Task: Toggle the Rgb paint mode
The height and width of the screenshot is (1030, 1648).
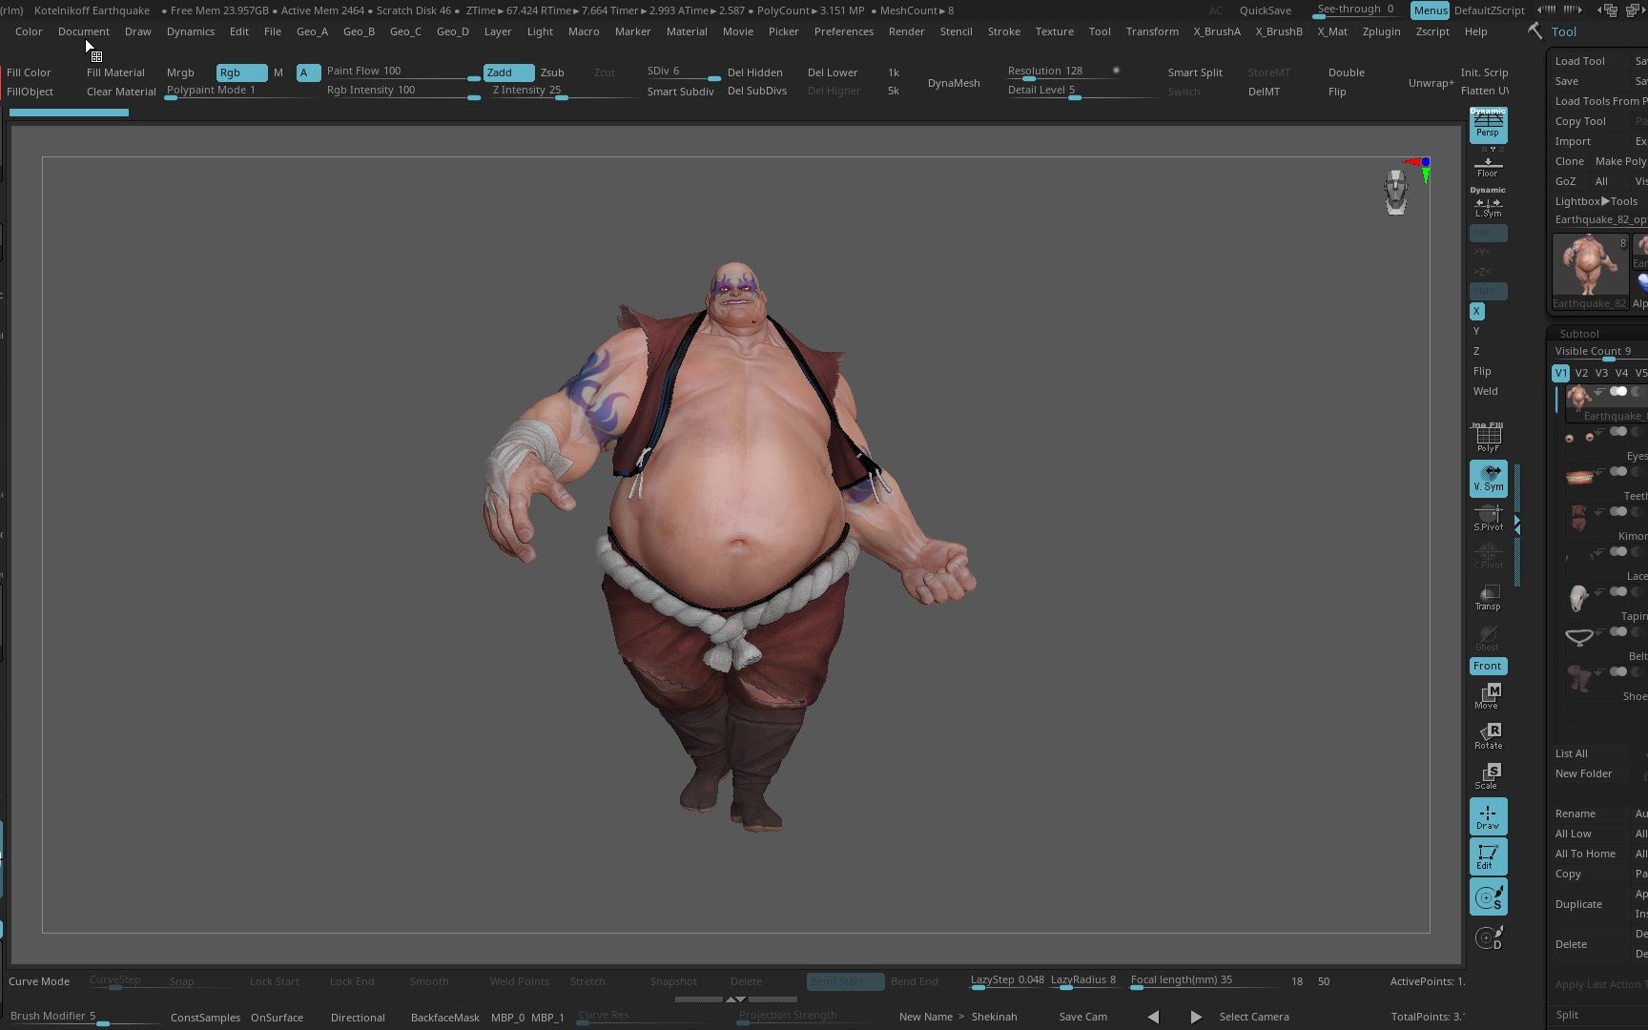Action: [241, 72]
